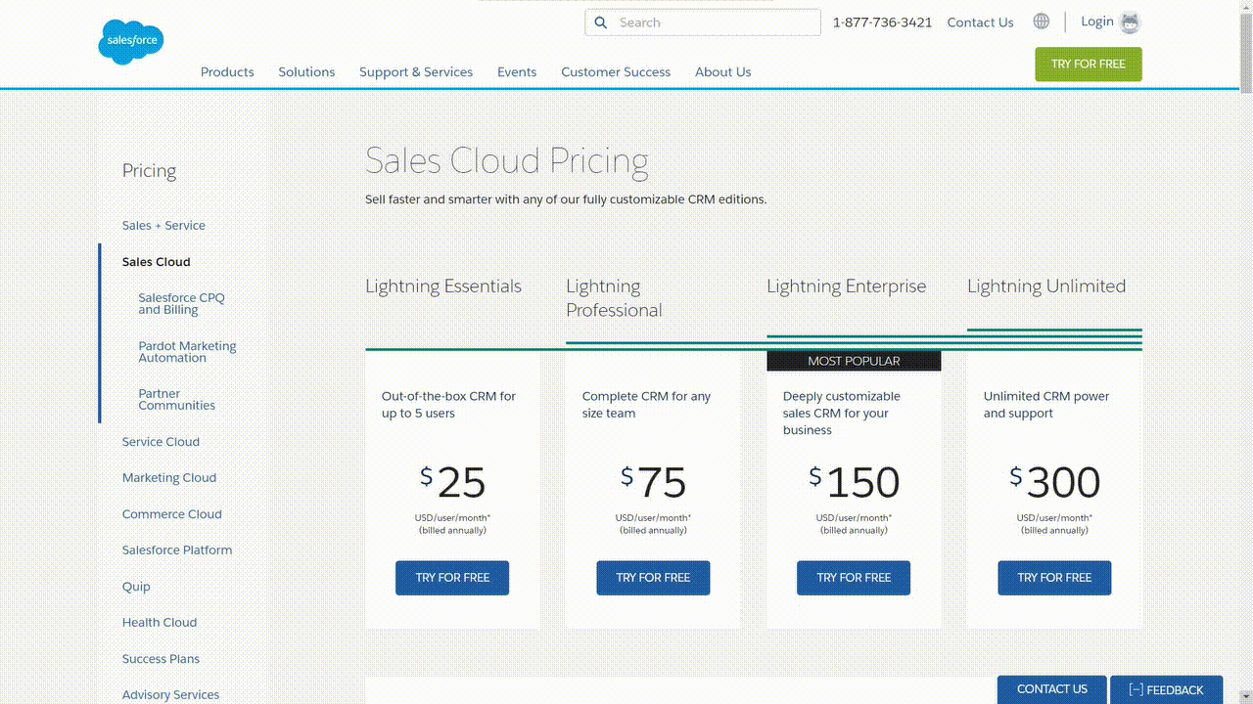Click the Lightning Enterprise heading

click(846, 286)
